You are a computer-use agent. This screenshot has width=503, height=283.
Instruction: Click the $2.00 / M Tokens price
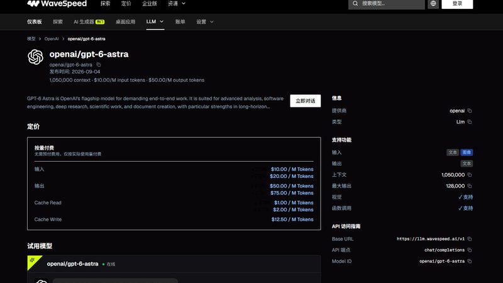[293, 209]
